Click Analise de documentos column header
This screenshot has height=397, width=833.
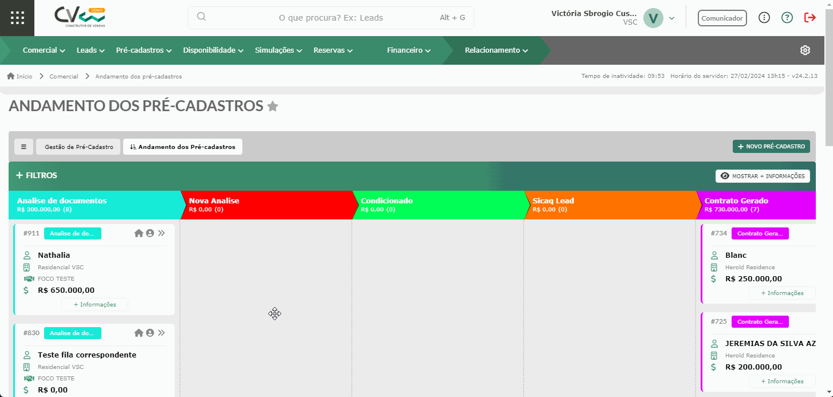95,205
